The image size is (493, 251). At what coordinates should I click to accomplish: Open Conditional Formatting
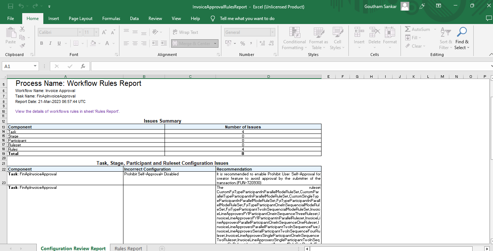pos(294,38)
